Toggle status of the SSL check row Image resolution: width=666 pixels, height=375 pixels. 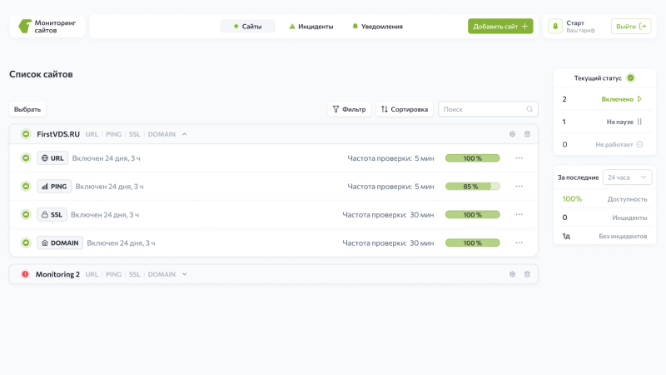pos(26,215)
